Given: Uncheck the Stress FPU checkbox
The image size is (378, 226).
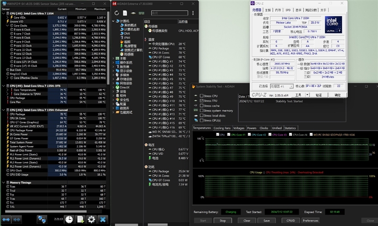Looking at the screenshot, I should 202,100.
